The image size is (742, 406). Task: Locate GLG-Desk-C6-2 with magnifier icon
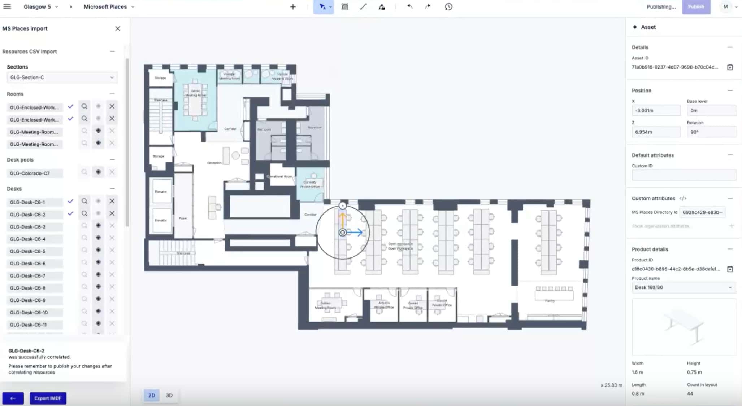pos(84,213)
